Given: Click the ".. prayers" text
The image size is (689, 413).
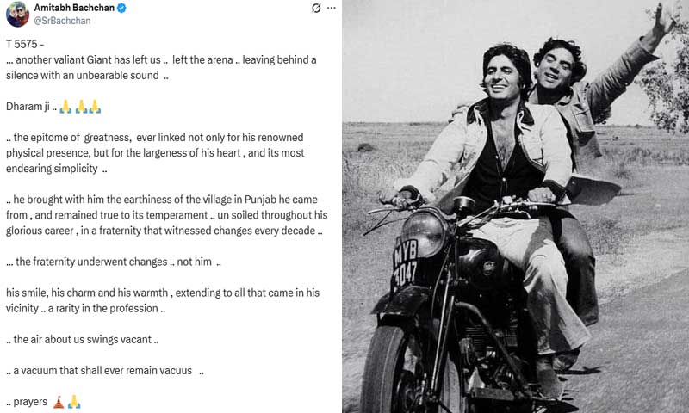Looking at the screenshot, I should (27, 401).
